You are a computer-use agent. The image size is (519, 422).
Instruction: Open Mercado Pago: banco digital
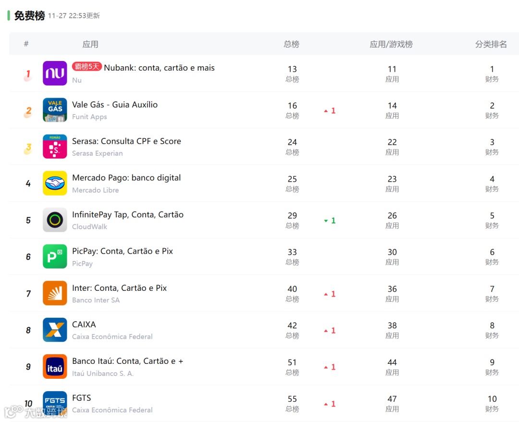[126, 178]
